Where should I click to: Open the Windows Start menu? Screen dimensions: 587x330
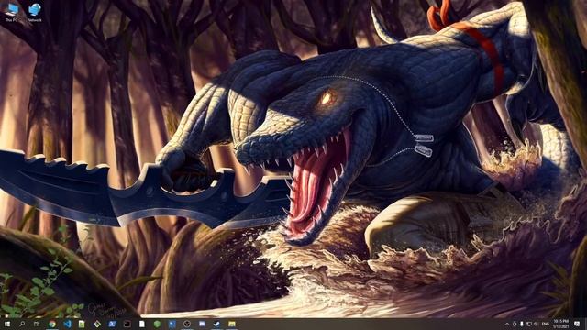(7, 324)
